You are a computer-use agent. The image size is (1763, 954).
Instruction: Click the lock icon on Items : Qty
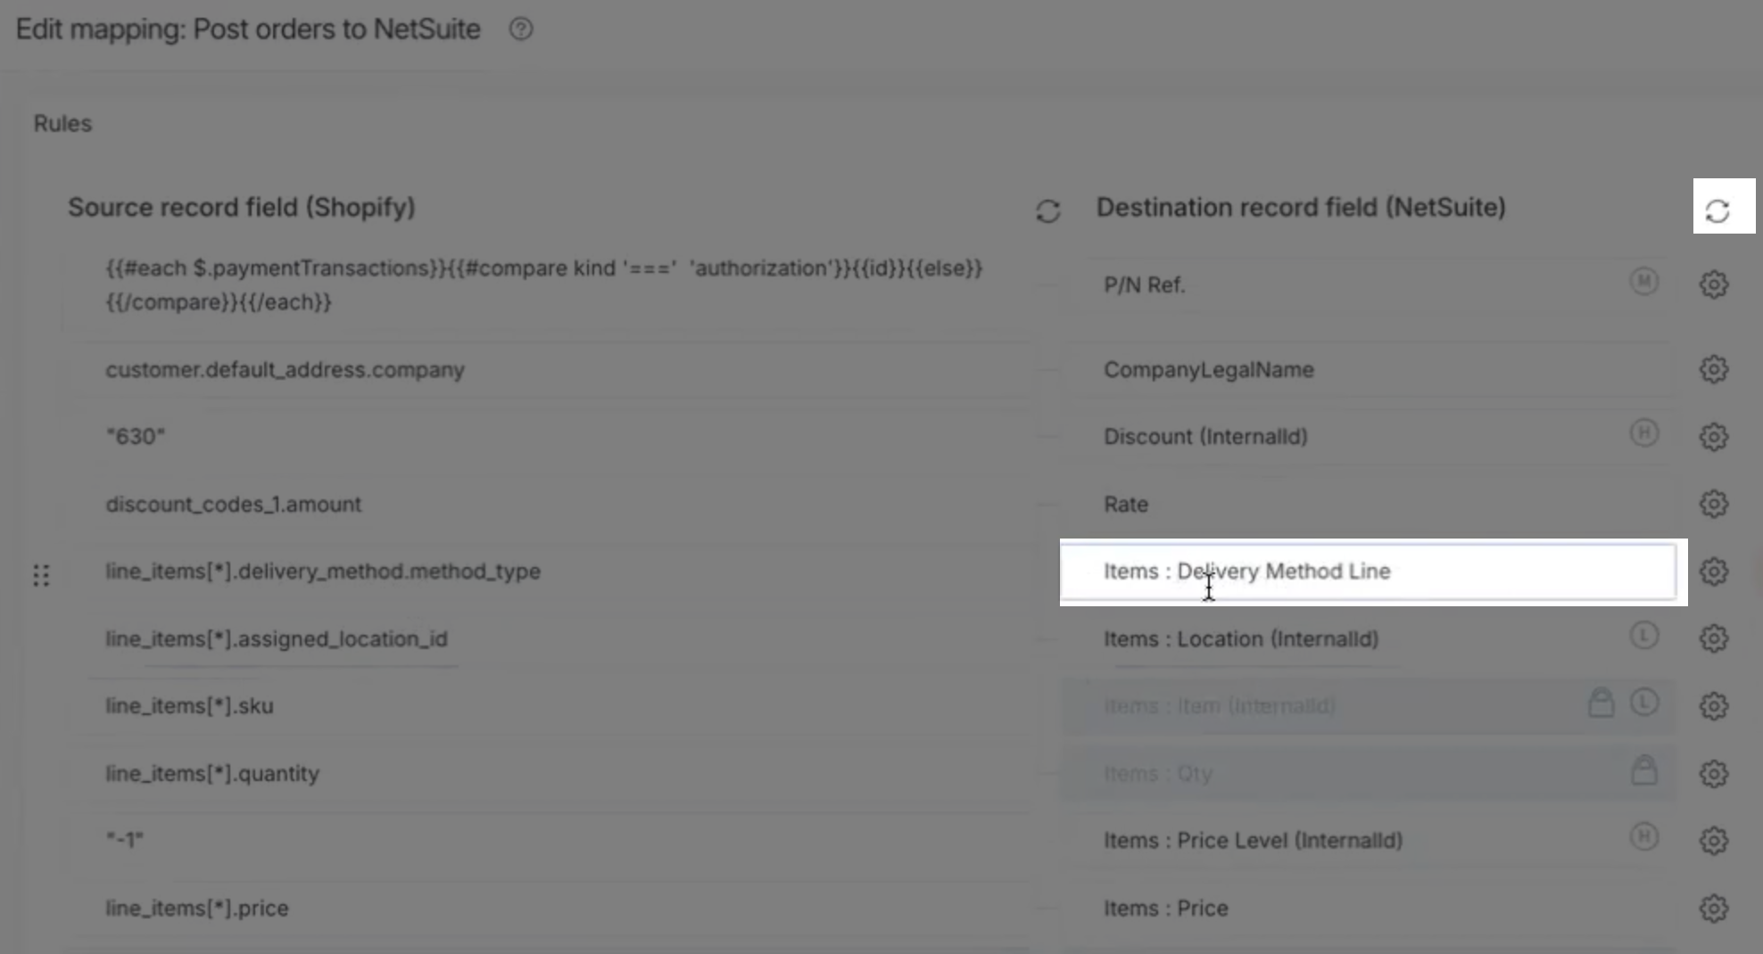1644,769
